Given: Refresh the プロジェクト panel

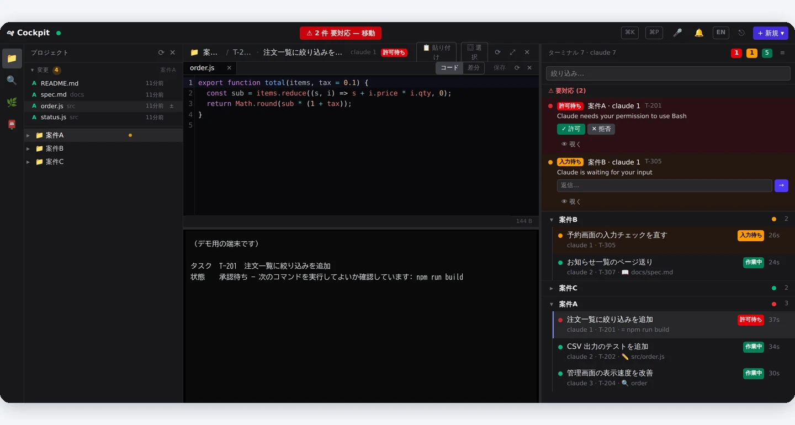Looking at the screenshot, I should coord(161,52).
